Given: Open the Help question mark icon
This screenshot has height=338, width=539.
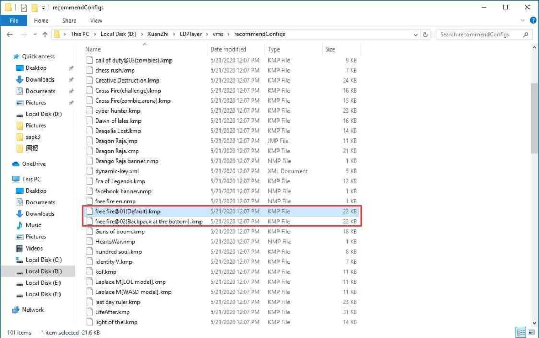Looking at the screenshot, I should click(533, 21).
